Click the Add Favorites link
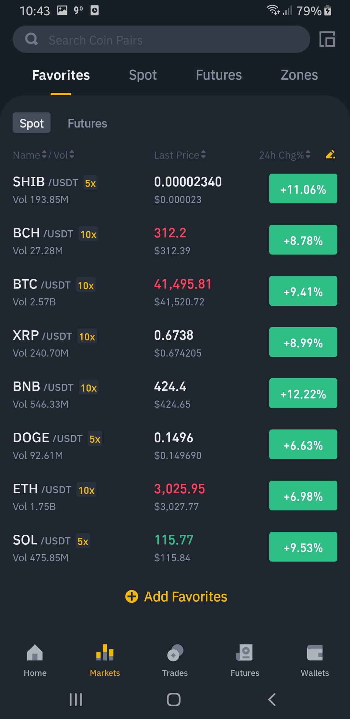Image resolution: width=350 pixels, height=719 pixels. pos(185,597)
